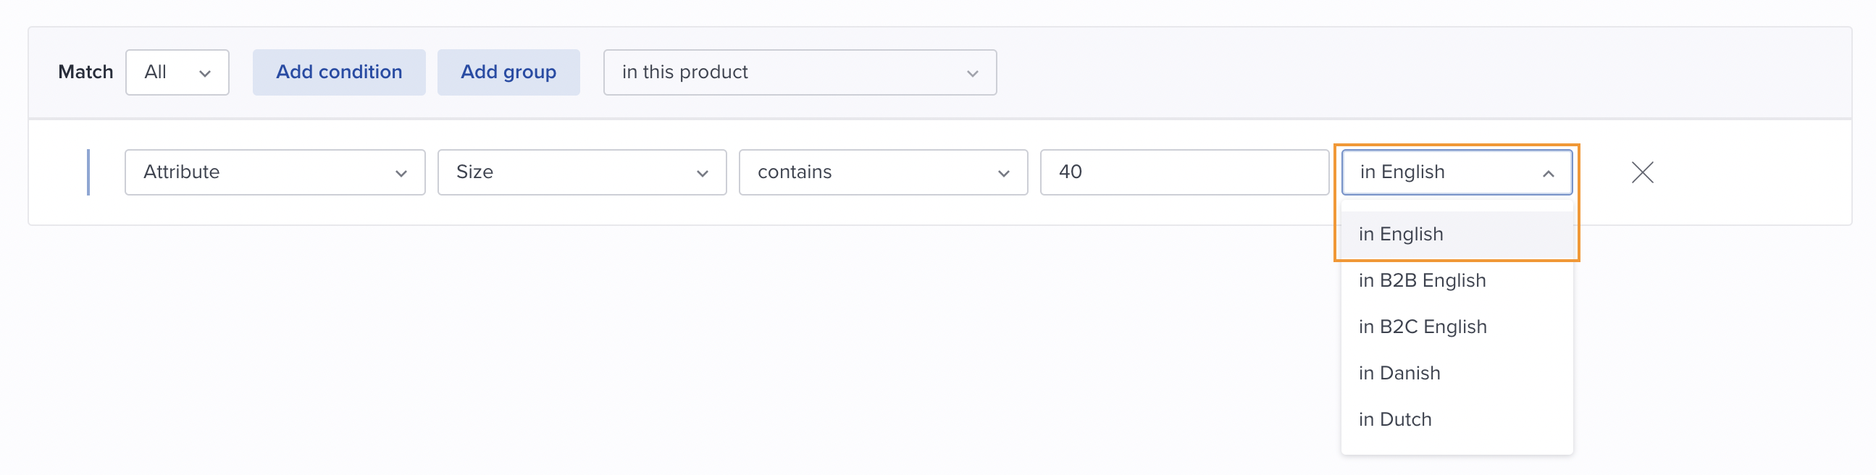
Task: Click the 'in English' language selector field
Action: (1457, 172)
